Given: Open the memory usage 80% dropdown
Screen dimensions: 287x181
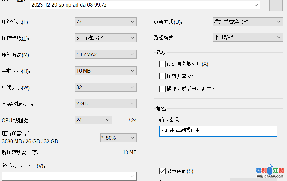Looking at the screenshot, I should (118, 138).
